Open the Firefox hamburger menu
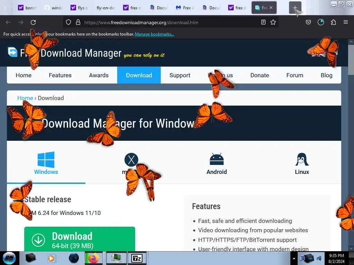The image size is (354, 265). tap(346, 22)
